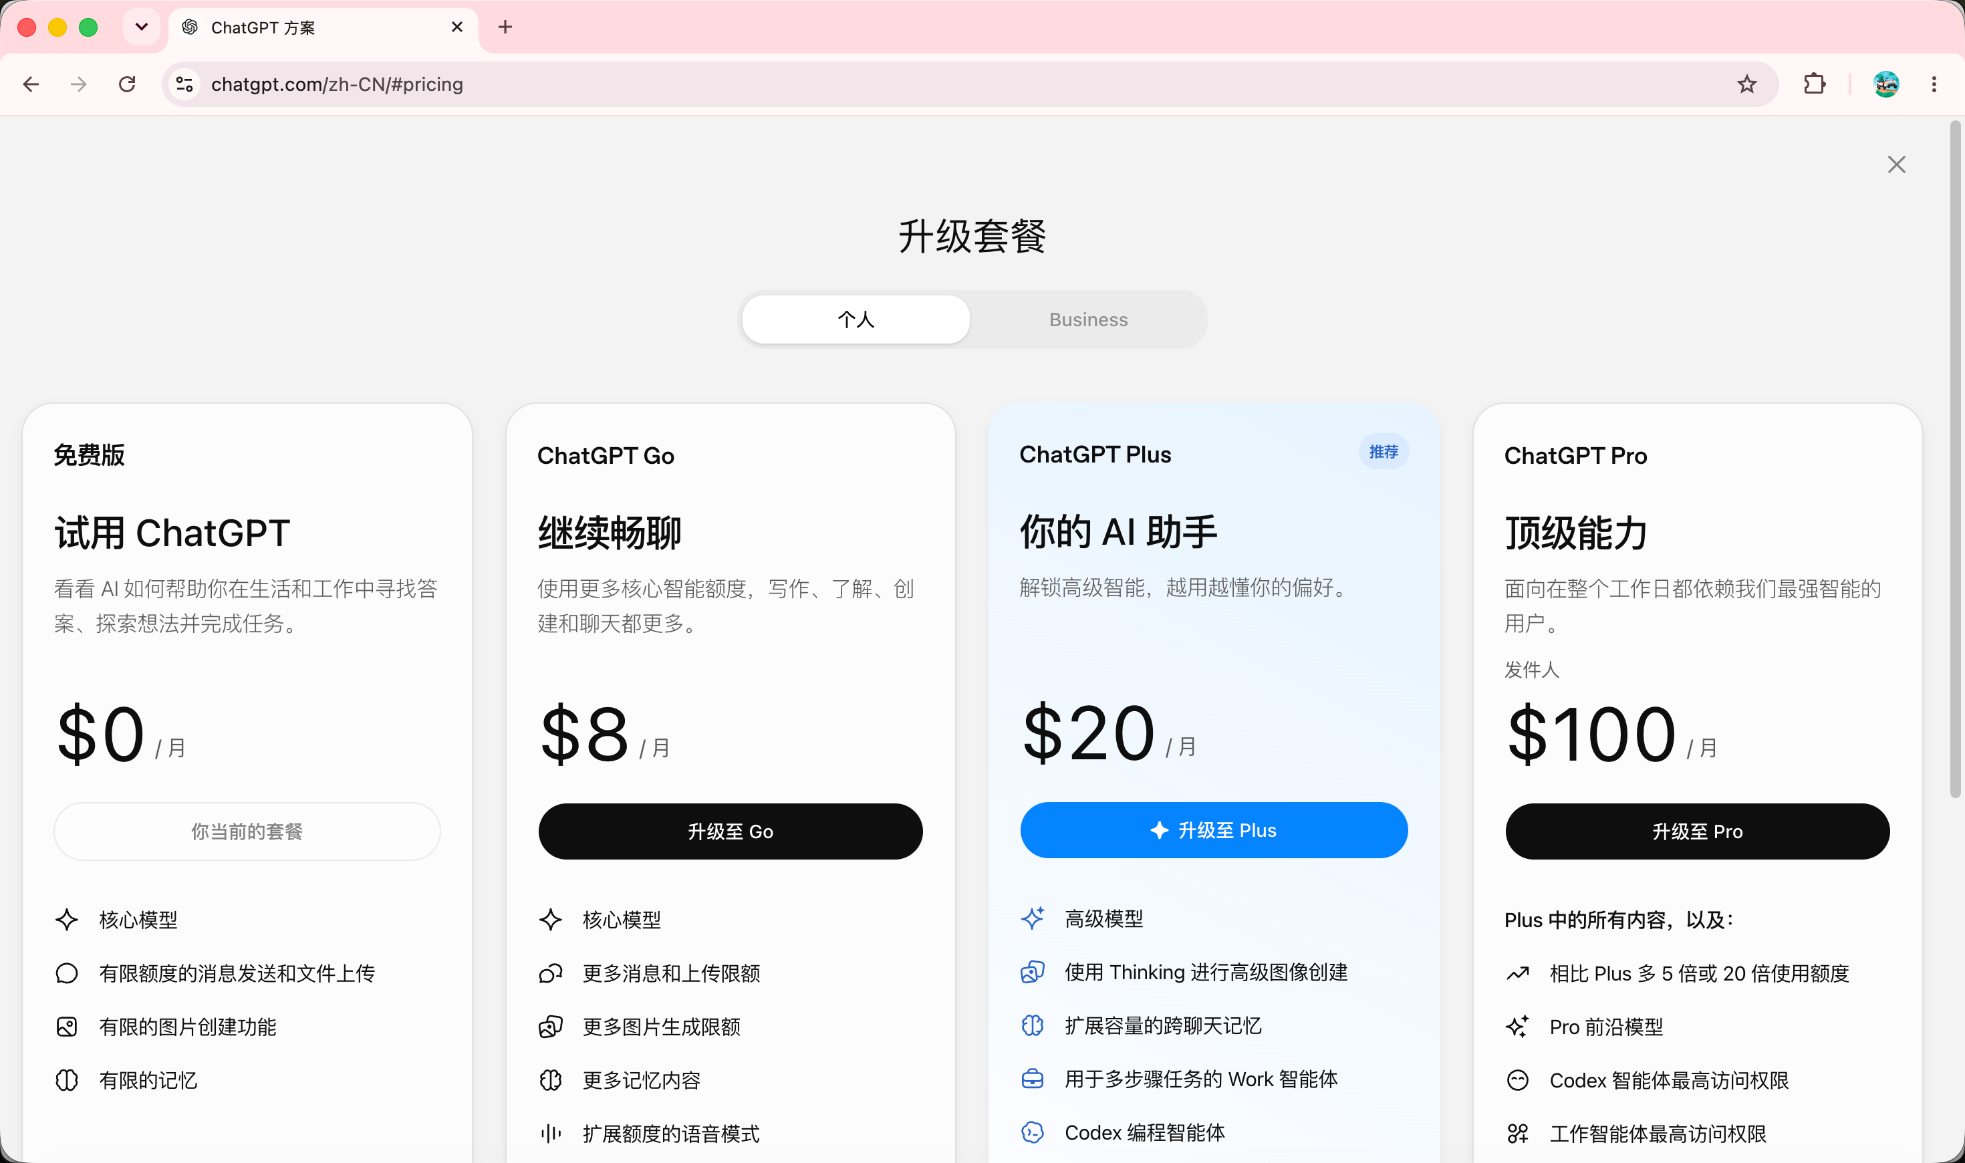
Task: Click the 免费版 plan title
Action: click(90, 455)
